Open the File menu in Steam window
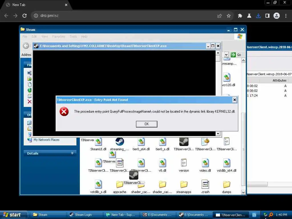The width and height of the screenshot is (292, 219). [25, 36]
